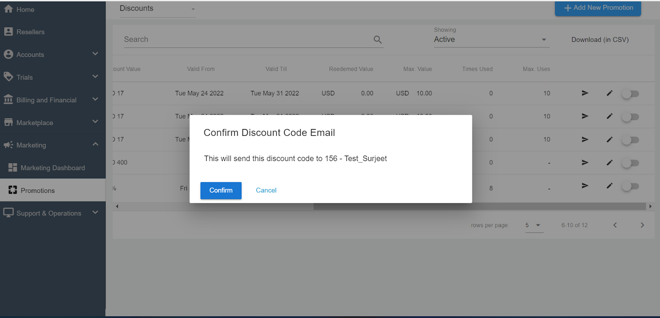Open Resellers in the sidebar

[x=53, y=32]
